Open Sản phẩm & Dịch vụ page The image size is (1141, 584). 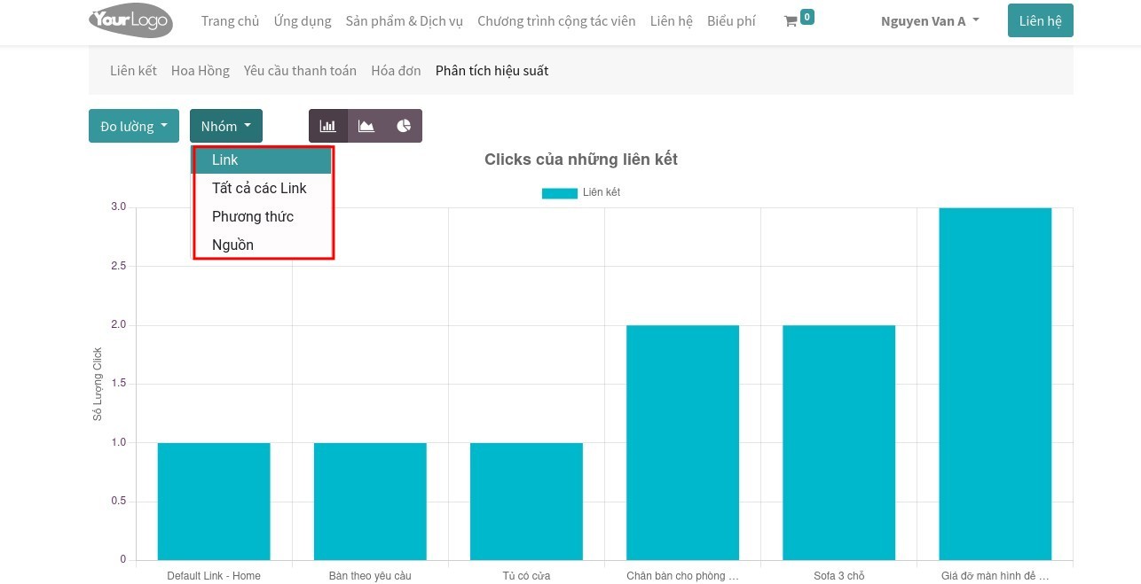coord(405,21)
